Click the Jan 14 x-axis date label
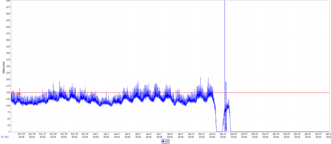The width and height of the screenshot is (331, 144). [233, 134]
